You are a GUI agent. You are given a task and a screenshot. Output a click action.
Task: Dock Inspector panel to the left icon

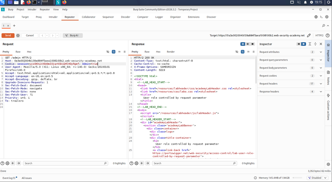(299, 44)
